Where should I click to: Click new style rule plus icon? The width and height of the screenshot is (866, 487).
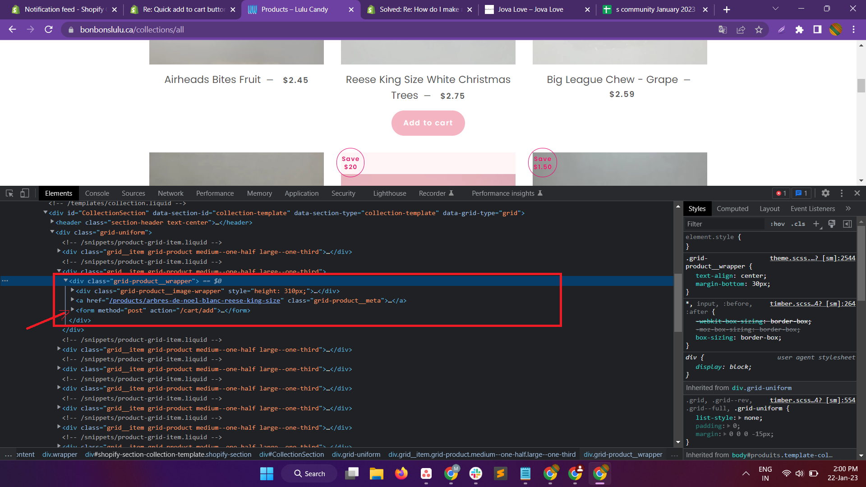pos(816,224)
